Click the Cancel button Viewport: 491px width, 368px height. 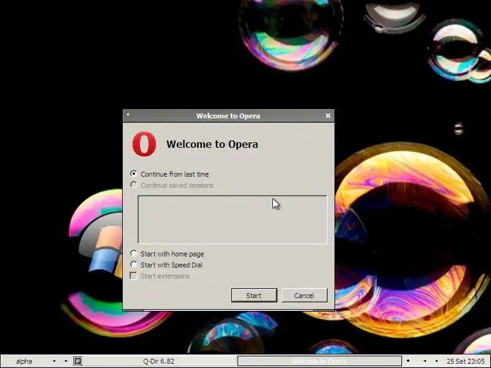pyautogui.click(x=304, y=296)
